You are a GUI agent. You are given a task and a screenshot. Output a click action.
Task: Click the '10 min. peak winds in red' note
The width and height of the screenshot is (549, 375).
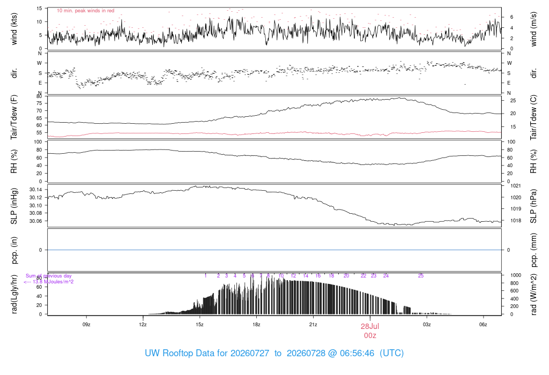(x=85, y=11)
